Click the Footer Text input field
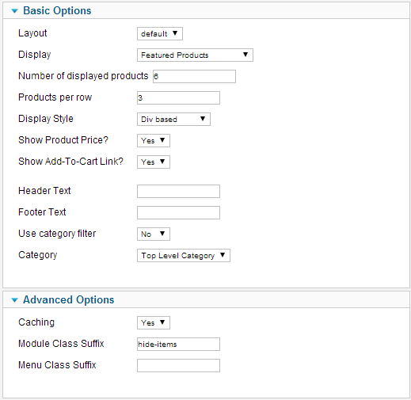This screenshot has height=400, width=411. (178, 212)
